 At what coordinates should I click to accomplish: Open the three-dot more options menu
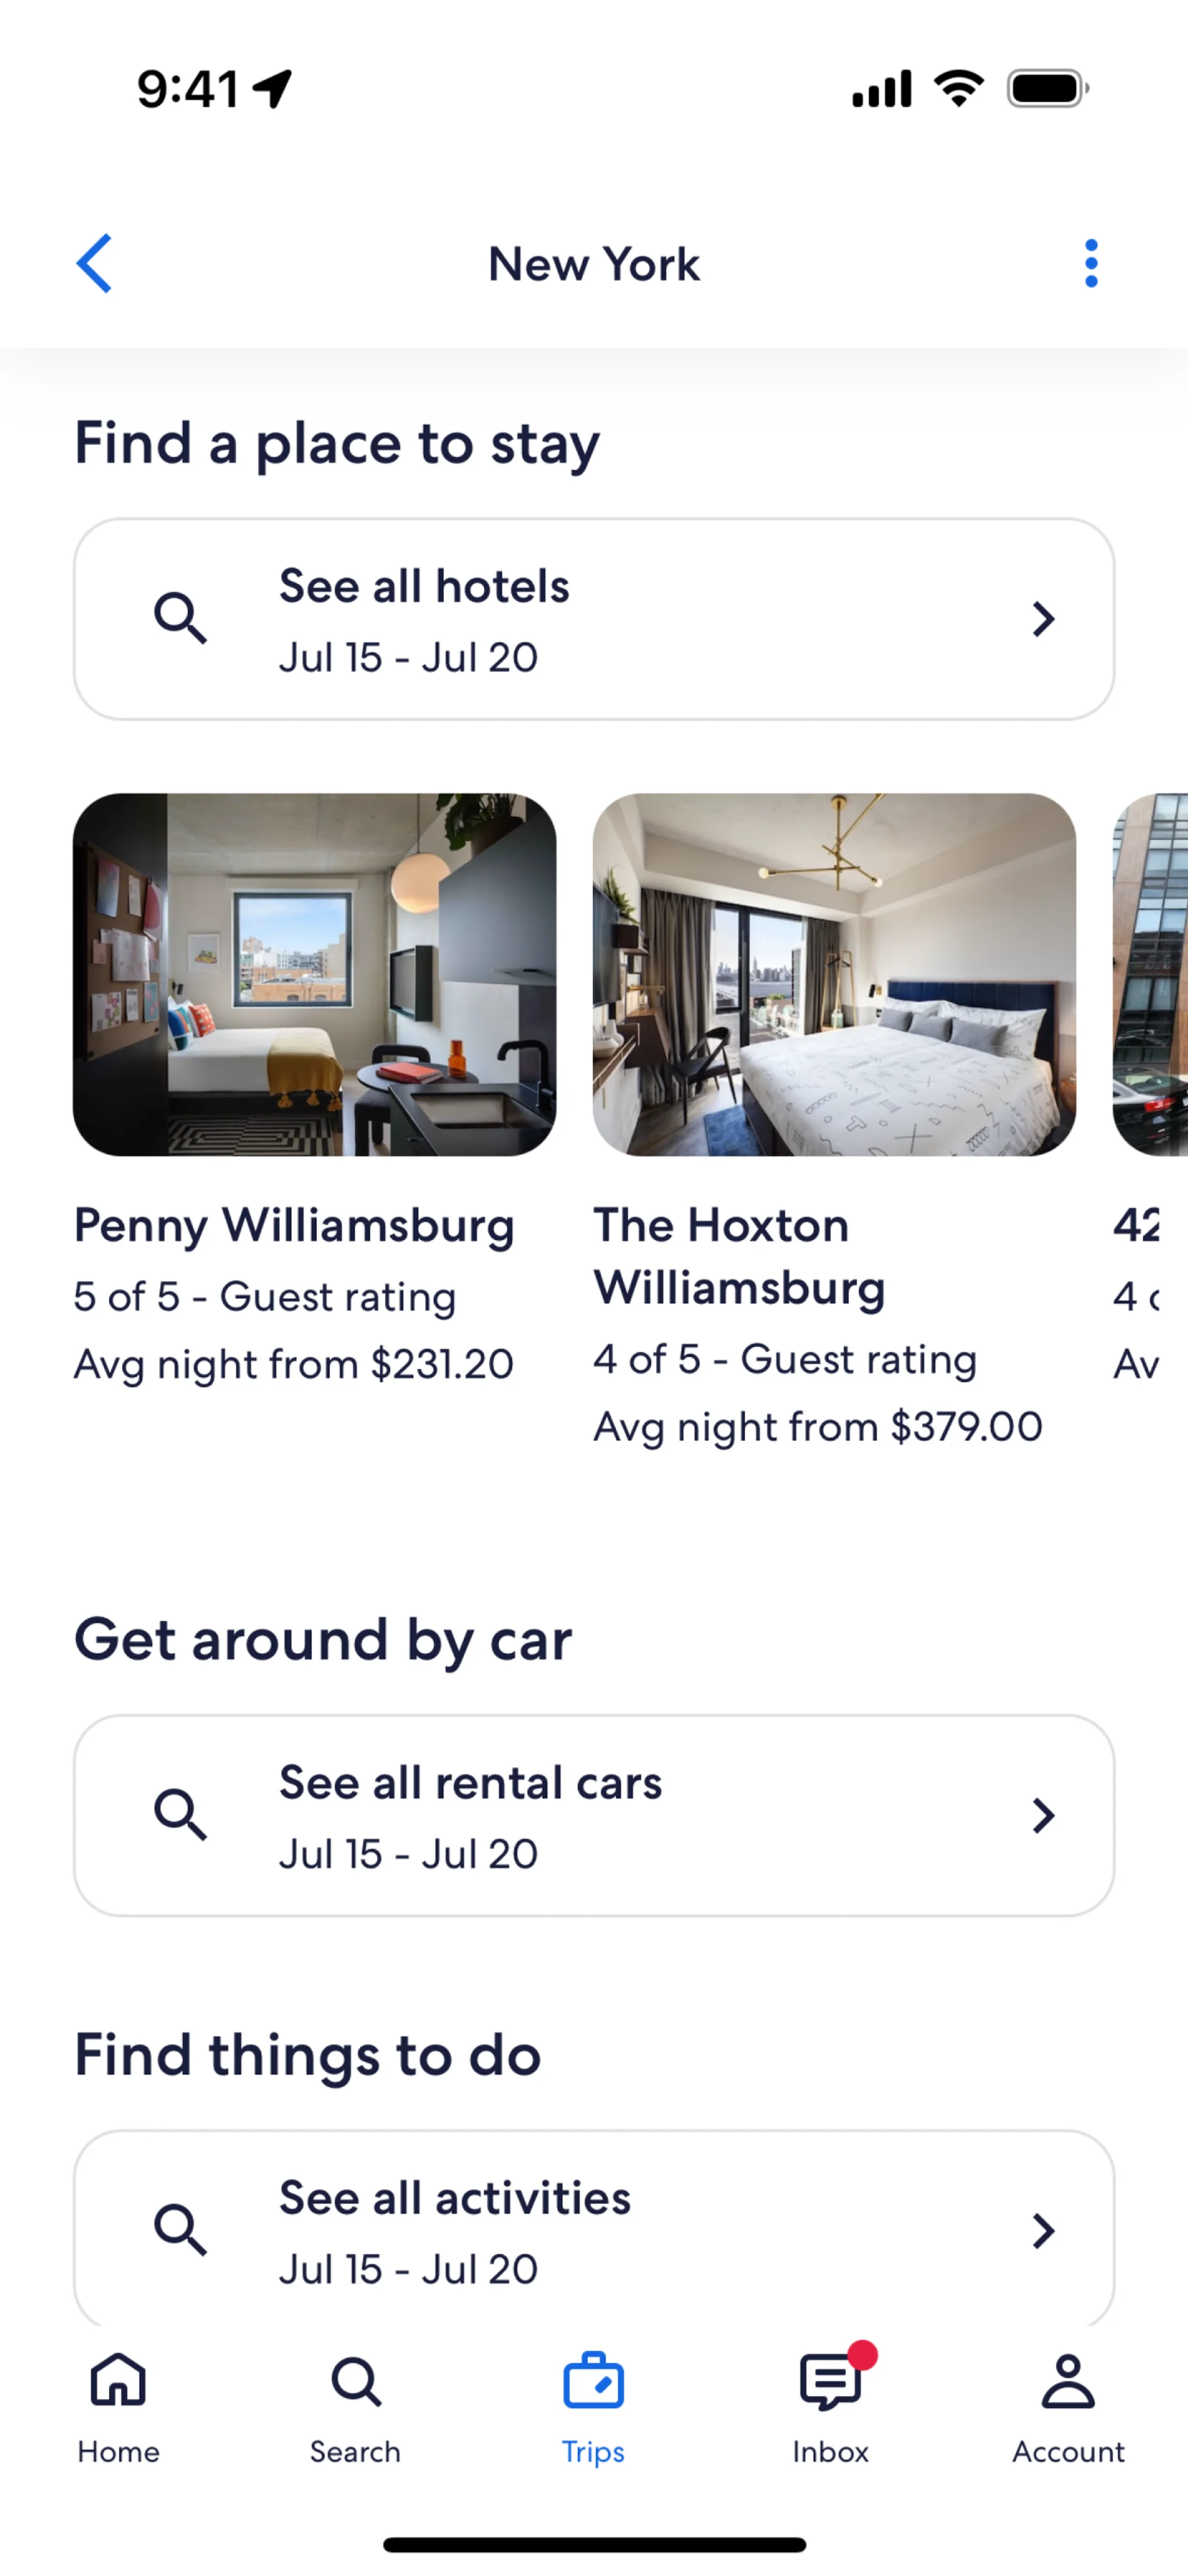1091,264
